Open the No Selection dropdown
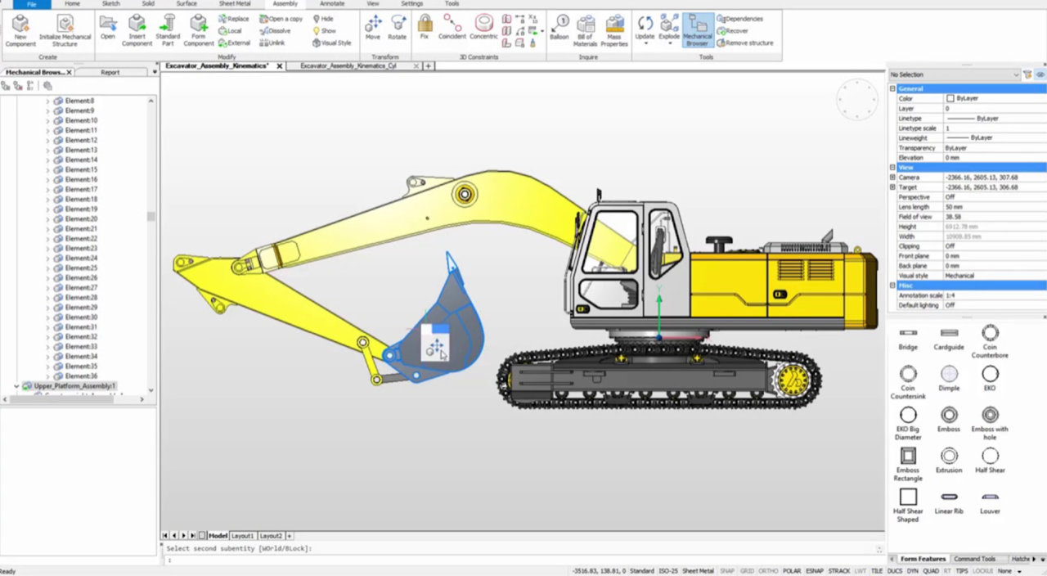This screenshot has height=576, width=1047. click(x=1016, y=74)
